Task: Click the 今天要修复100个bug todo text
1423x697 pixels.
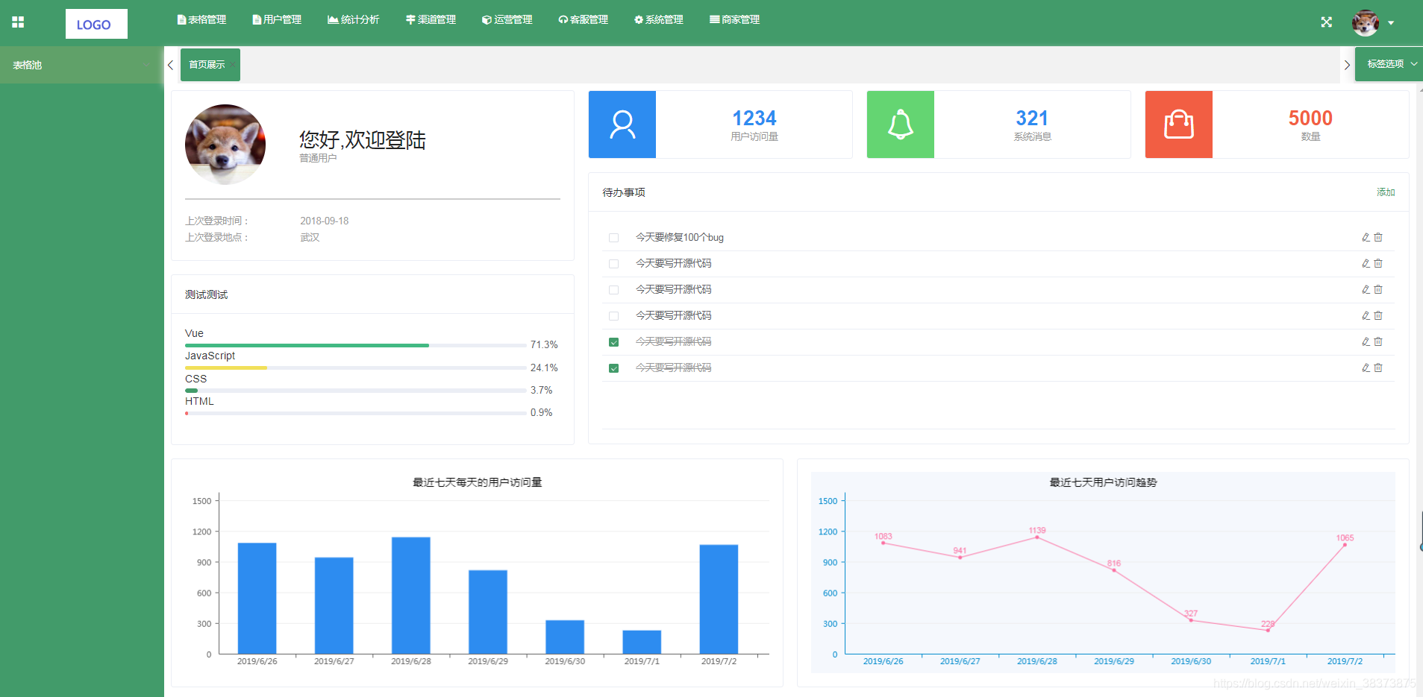Action: pyautogui.click(x=680, y=237)
